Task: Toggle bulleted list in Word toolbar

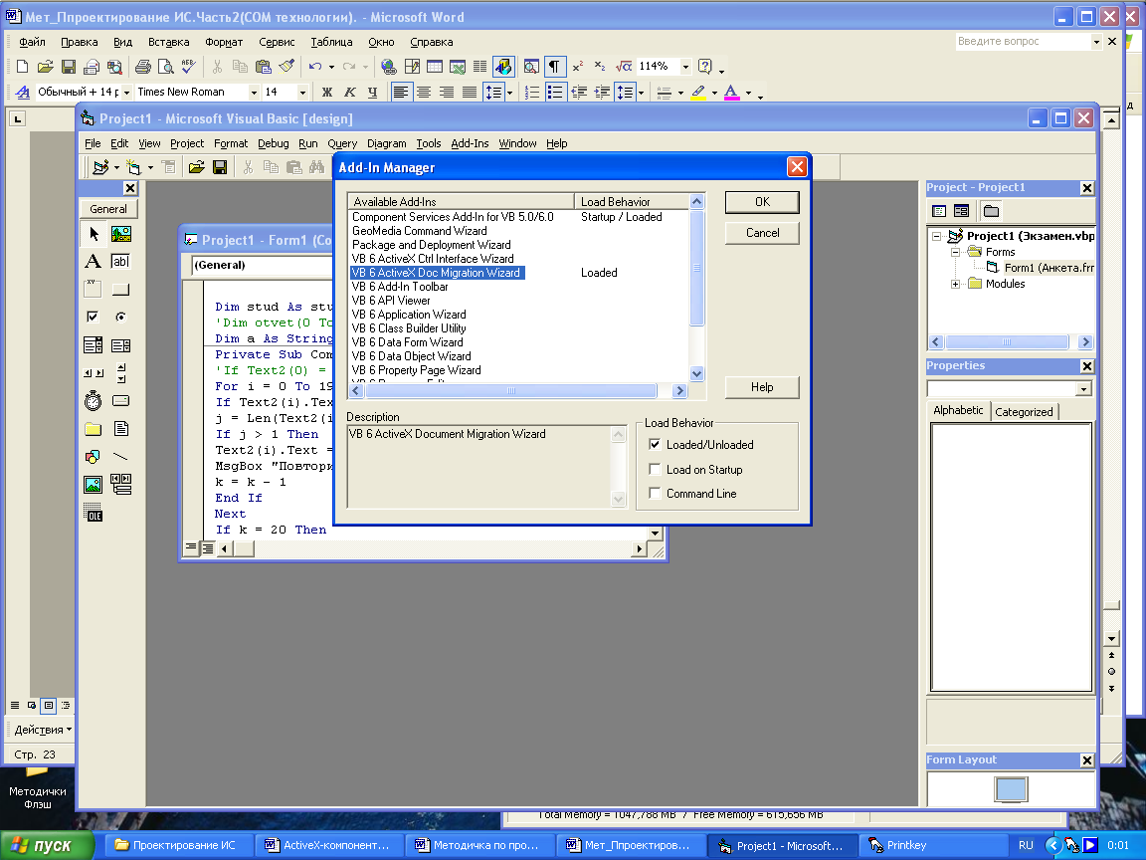Action: (x=555, y=93)
